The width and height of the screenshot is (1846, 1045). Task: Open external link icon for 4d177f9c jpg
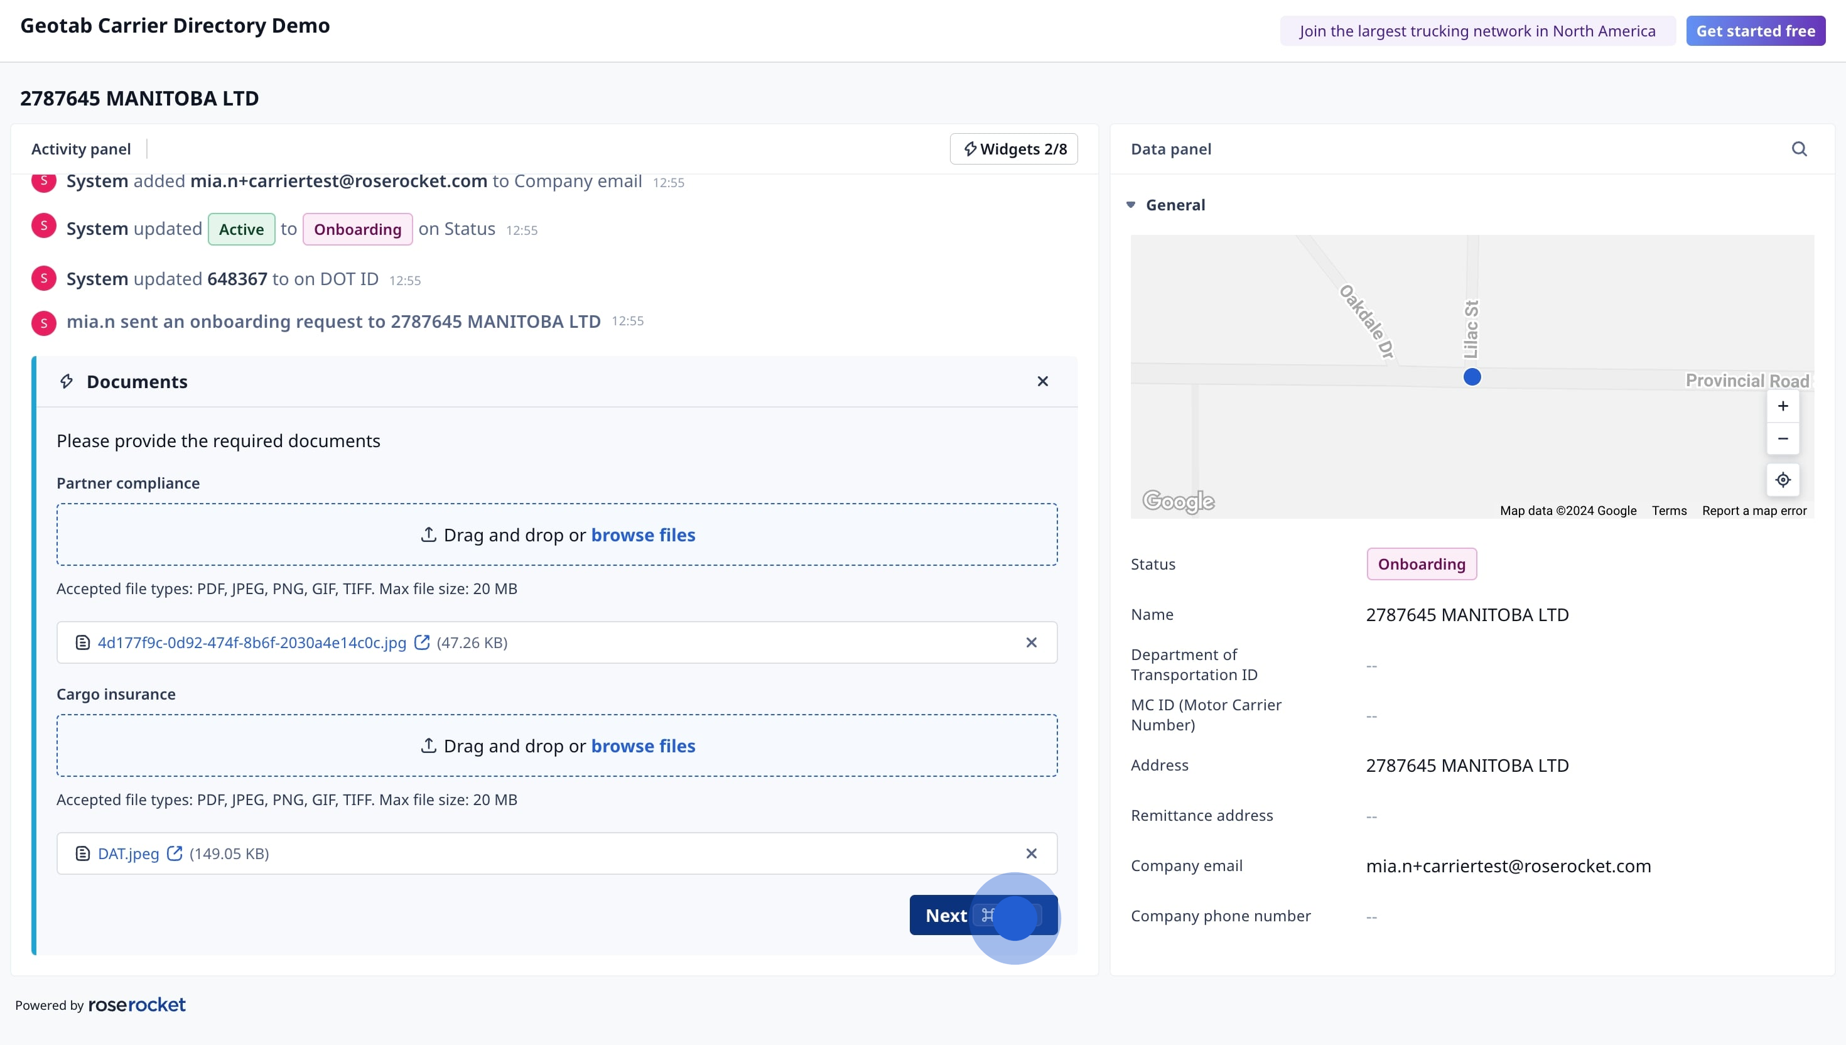point(422,642)
